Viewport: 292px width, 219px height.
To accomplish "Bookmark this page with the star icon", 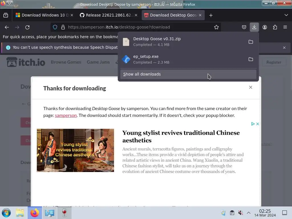I will pyautogui.click(x=216, y=27).
